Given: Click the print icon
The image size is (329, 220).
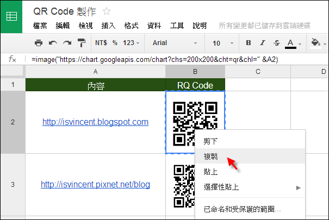Looking at the screenshot, I should [x=39, y=43].
